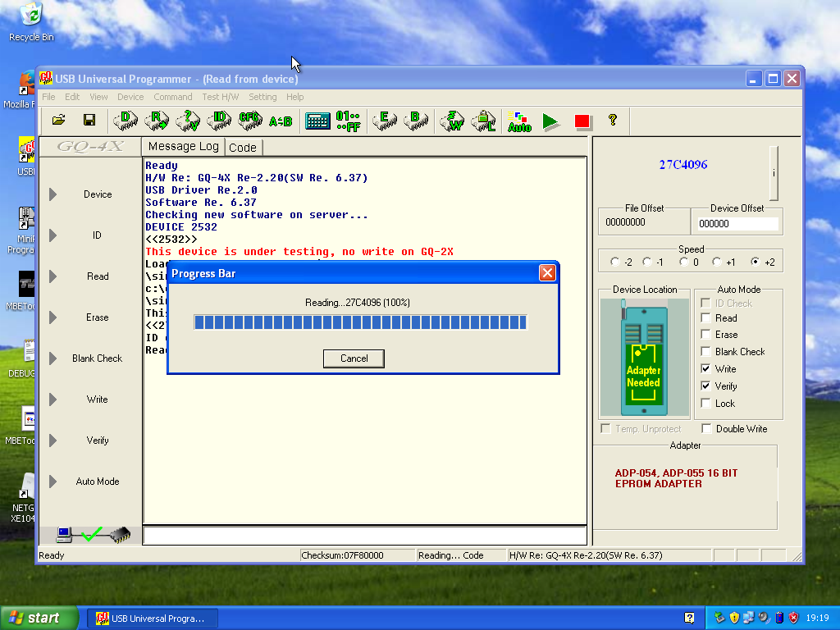This screenshot has height=630, width=840.
Task: Click the CFG config chip icon
Action: 249,121
